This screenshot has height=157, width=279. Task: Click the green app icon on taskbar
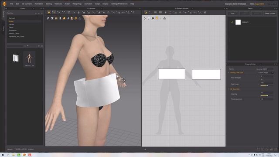coord(19,155)
